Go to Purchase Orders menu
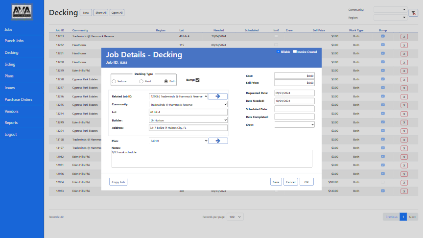This screenshot has height=238, width=423. (18, 99)
